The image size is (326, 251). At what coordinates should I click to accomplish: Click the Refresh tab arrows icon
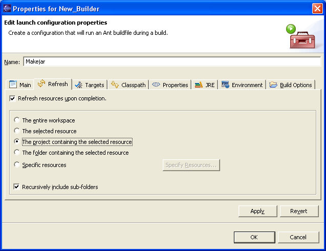coord(41,83)
